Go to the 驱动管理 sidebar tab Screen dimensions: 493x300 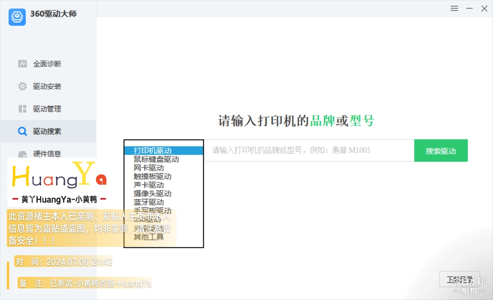point(48,109)
